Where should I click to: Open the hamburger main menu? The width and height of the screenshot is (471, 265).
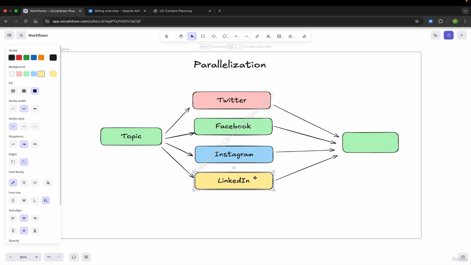(21, 35)
